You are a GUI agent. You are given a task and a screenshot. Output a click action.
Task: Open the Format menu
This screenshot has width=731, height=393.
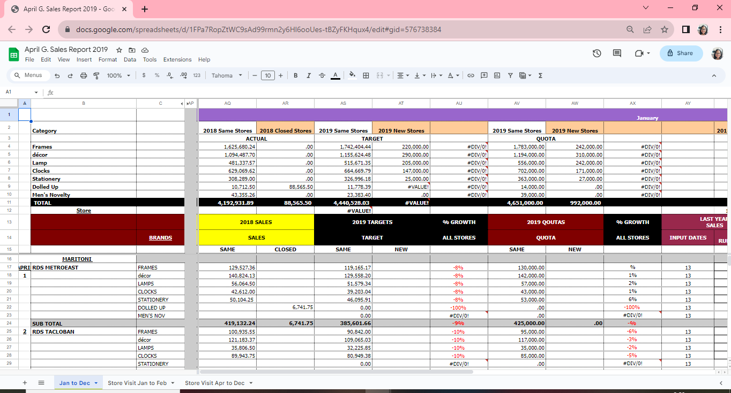point(108,60)
